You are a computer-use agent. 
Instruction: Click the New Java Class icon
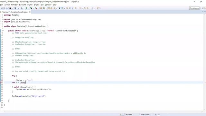(44, 8)
